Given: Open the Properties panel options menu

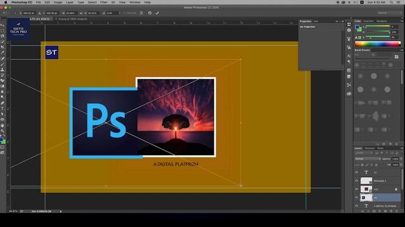Looking at the screenshot, I should (342, 21).
